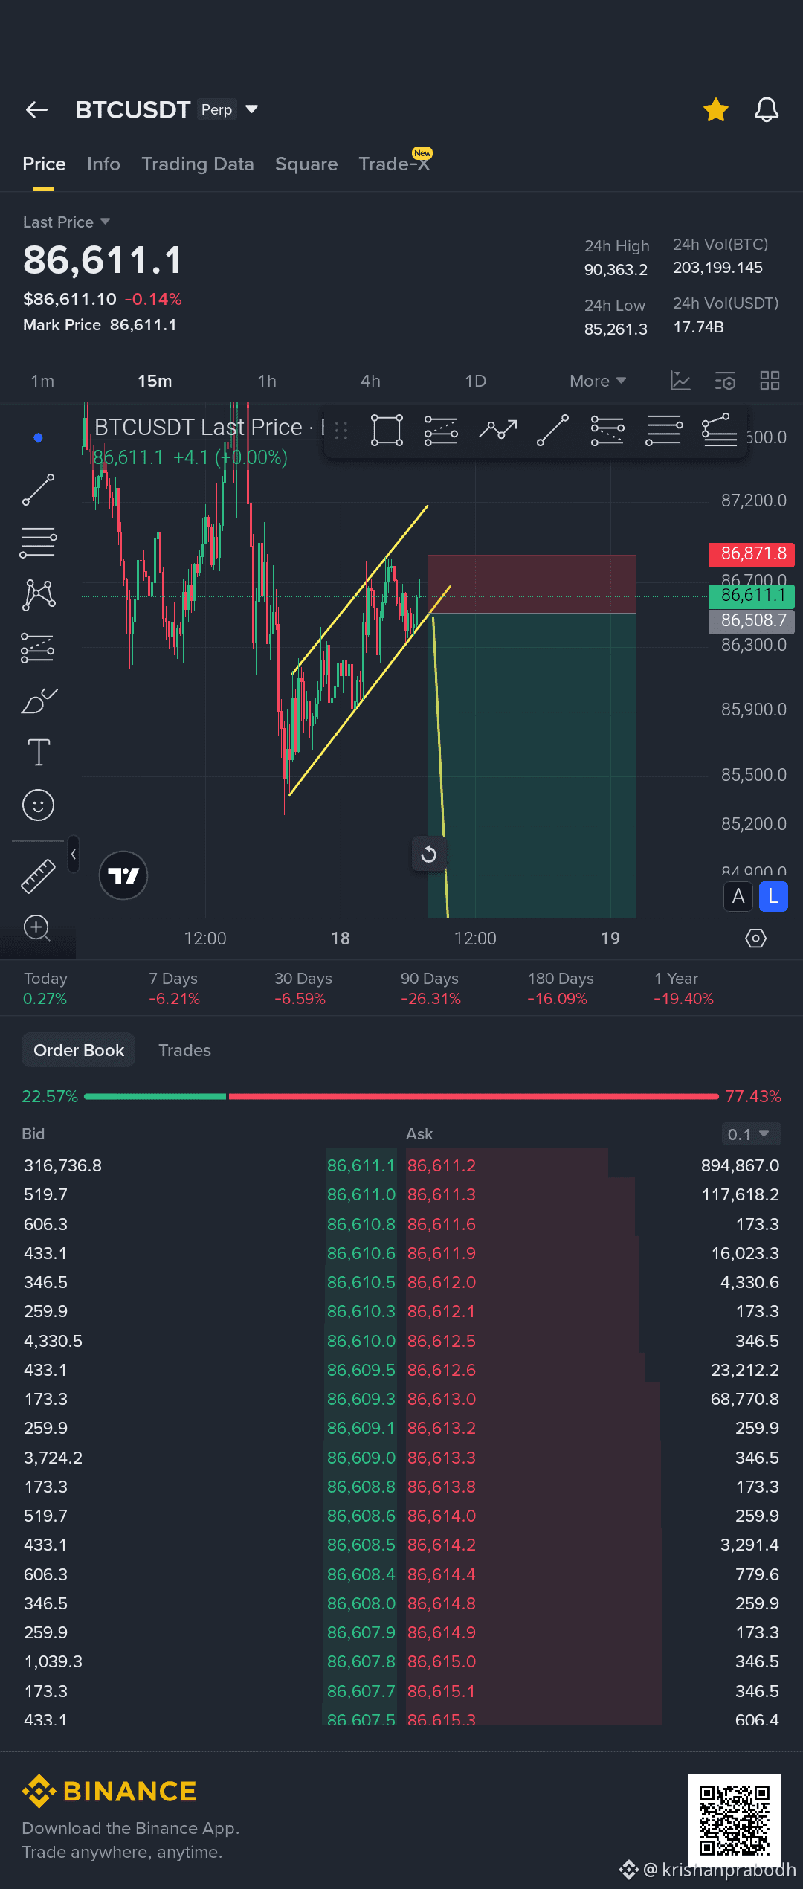Toggle auto scale button A
The image size is (803, 1889).
(738, 896)
